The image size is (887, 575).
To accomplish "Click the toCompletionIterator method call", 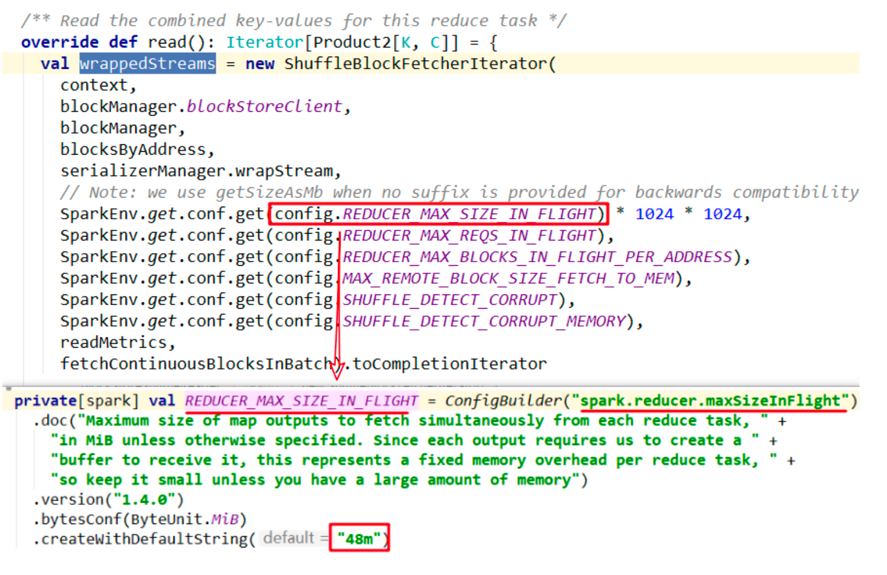I will coord(450,364).
